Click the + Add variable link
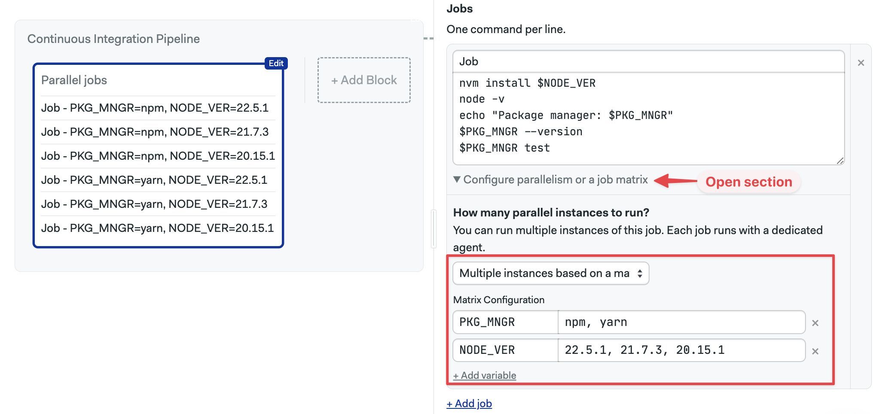873x414 pixels. [x=484, y=375]
